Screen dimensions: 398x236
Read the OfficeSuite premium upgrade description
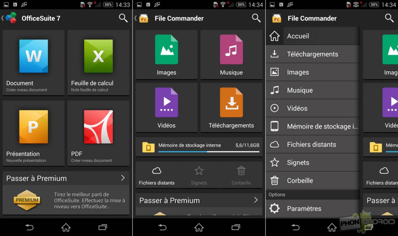pos(89,201)
